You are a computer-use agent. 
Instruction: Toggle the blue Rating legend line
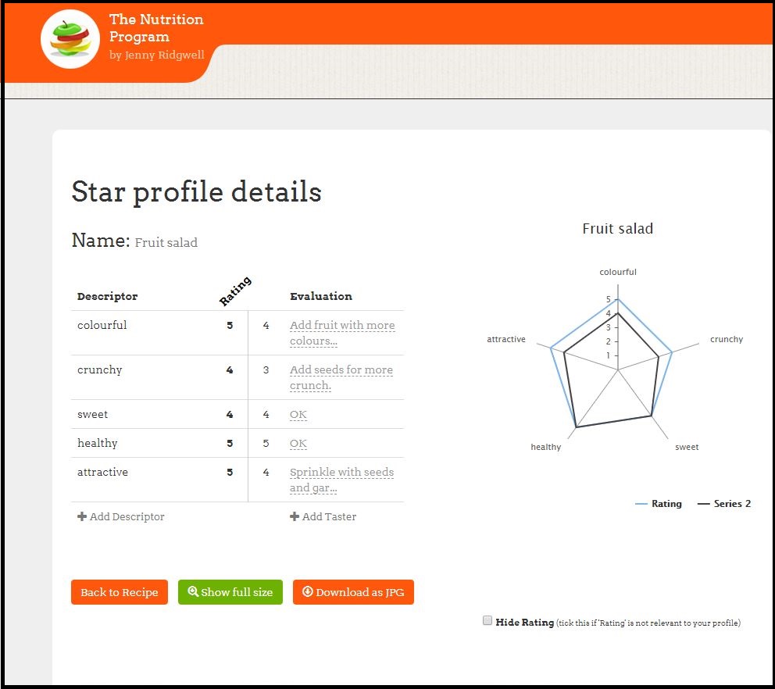point(641,504)
